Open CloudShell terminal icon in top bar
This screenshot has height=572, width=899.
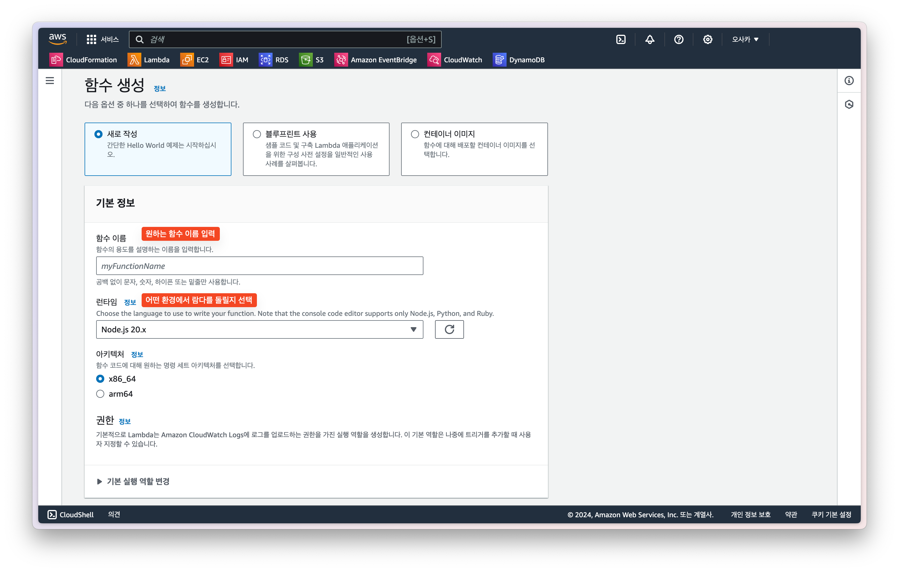coord(620,39)
